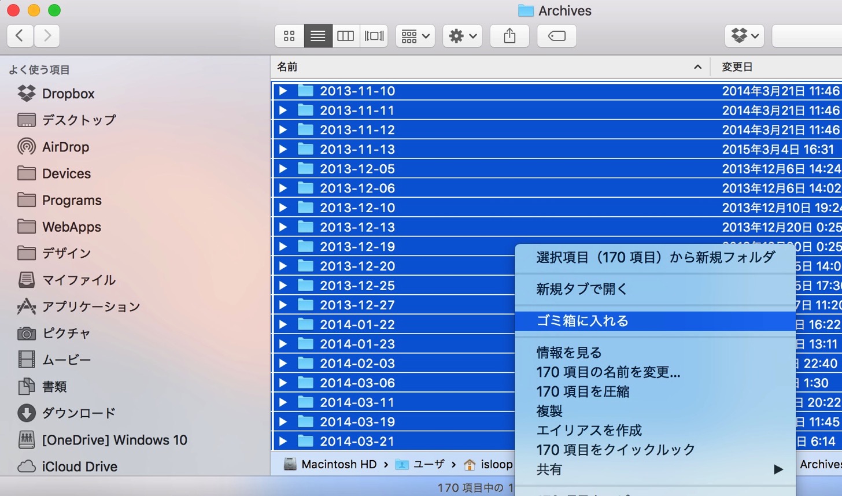
Task: Click the Edit Tags toolbar button
Action: (x=557, y=36)
